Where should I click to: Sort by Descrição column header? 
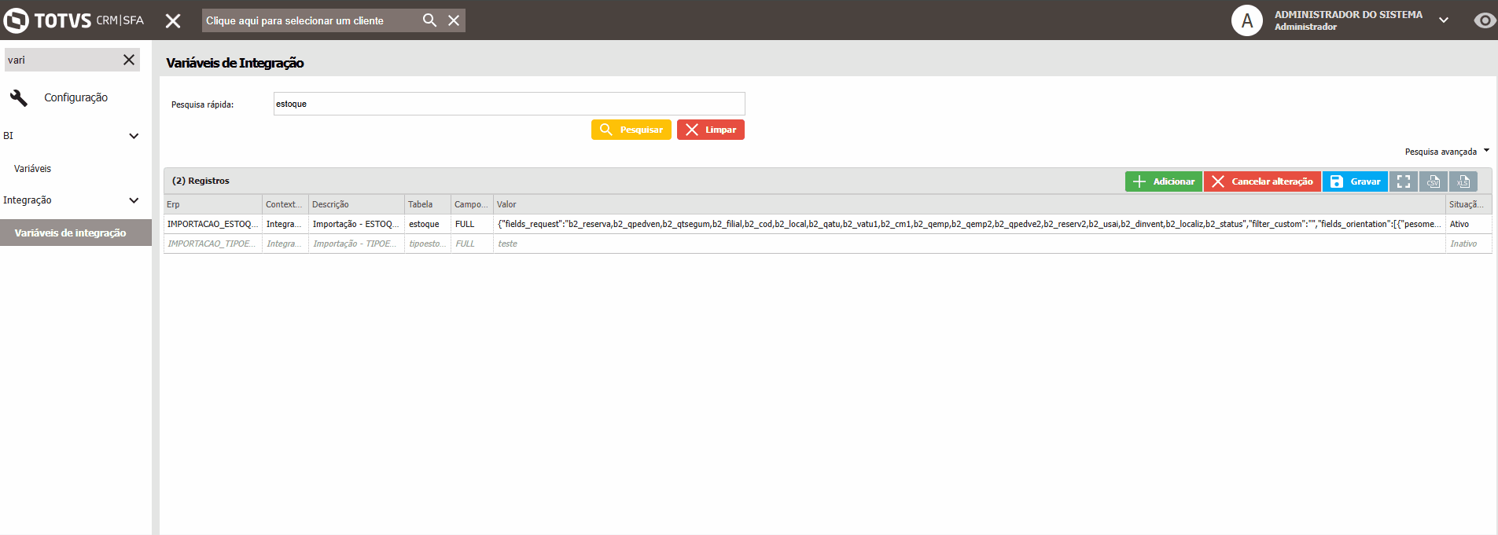coord(356,204)
